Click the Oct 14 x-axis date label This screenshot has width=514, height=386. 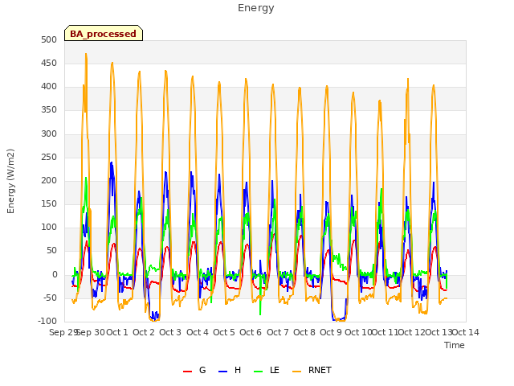click(x=466, y=332)
